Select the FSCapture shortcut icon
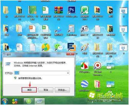Viewport: 129px width, 105px height. [85, 65]
